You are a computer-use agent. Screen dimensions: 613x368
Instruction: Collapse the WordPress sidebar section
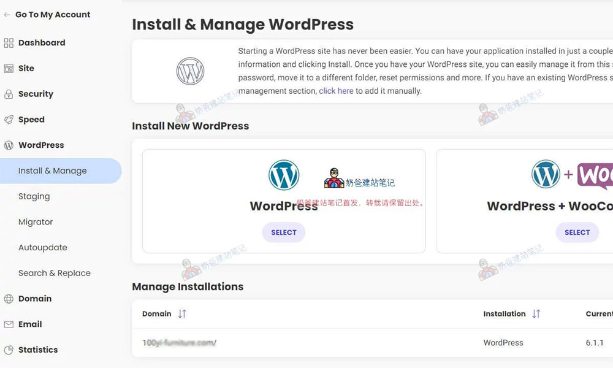click(x=41, y=145)
